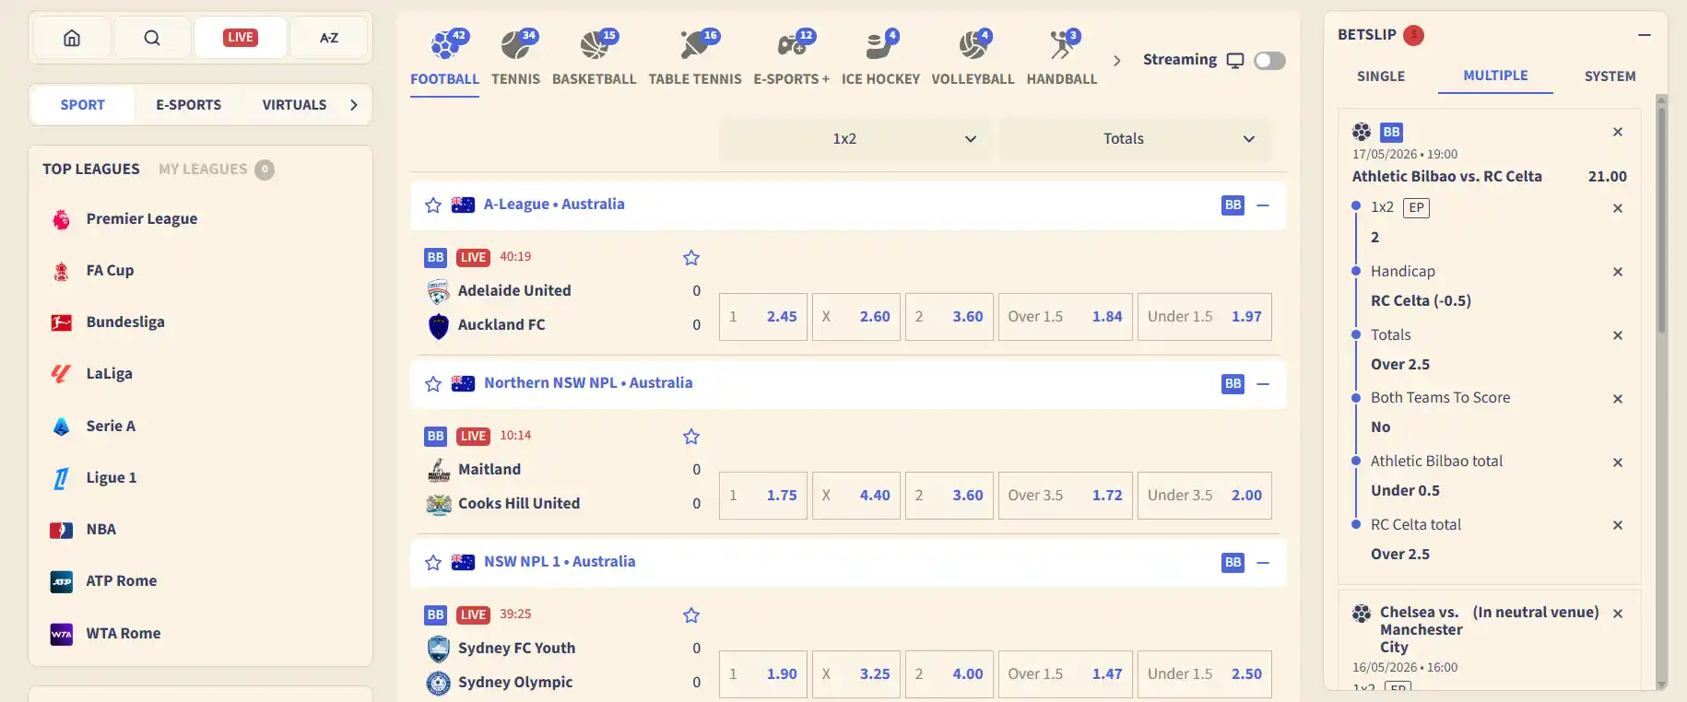Open the Ligue 1 league
The height and width of the screenshot is (702, 1687).
point(111,477)
